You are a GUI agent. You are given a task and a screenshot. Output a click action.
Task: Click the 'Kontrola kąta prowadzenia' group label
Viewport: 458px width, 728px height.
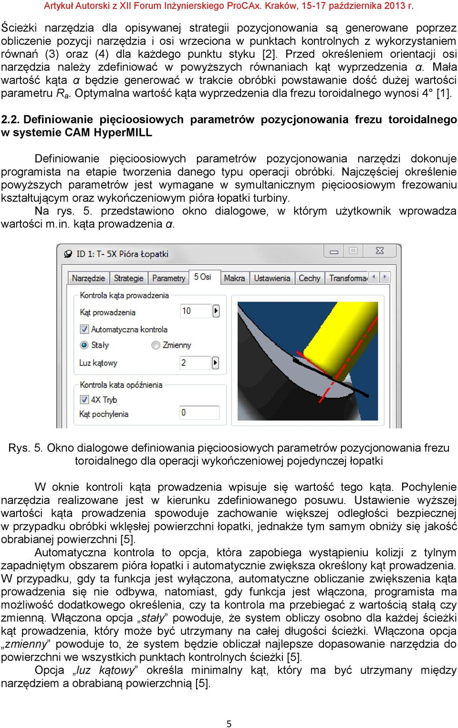(124, 295)
